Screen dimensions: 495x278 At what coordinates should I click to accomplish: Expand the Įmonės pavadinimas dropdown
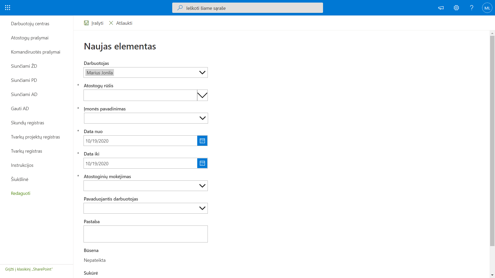pos(203,118)
